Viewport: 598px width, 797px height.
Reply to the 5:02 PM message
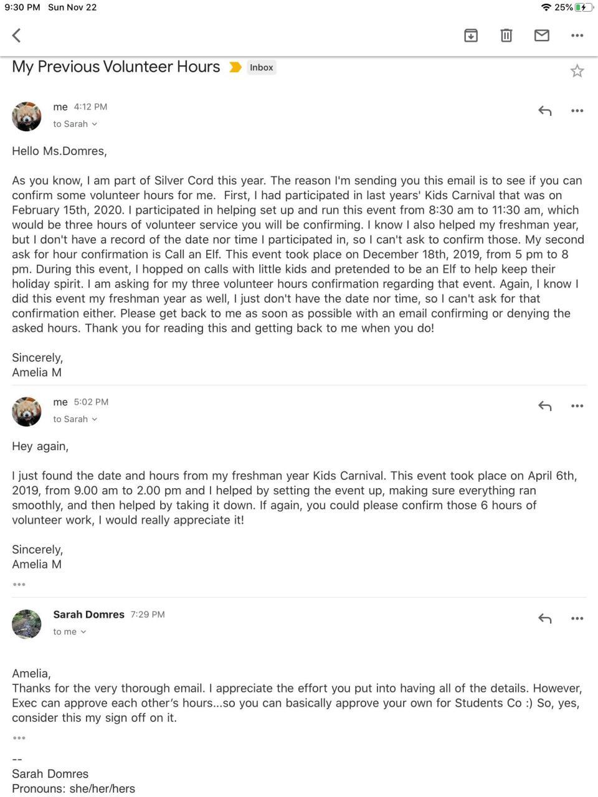pyautogui.click(x=545, y=406)
